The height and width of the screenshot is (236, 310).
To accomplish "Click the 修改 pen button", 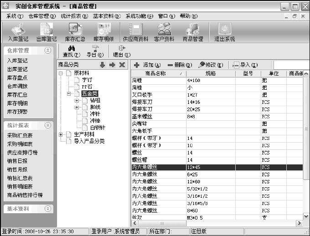I will coord(211,65).
